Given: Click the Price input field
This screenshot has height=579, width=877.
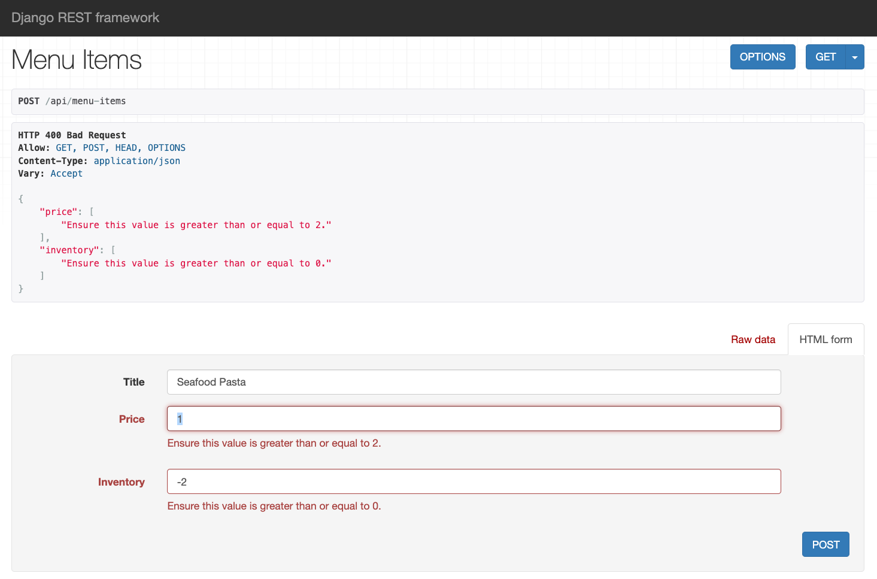Looking at the screenshot, I should coord(474,419).
